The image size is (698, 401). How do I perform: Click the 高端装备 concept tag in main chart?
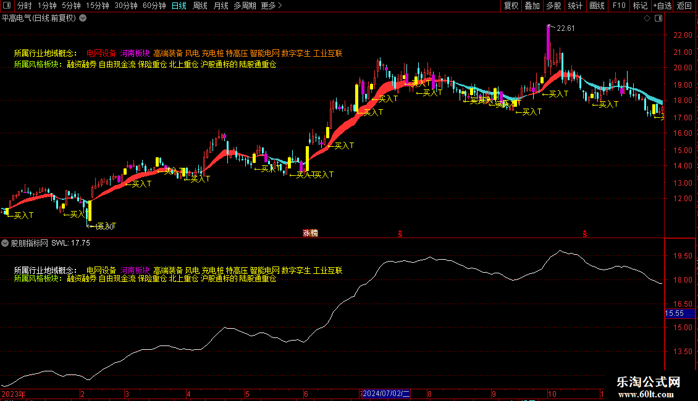(168, 53)
